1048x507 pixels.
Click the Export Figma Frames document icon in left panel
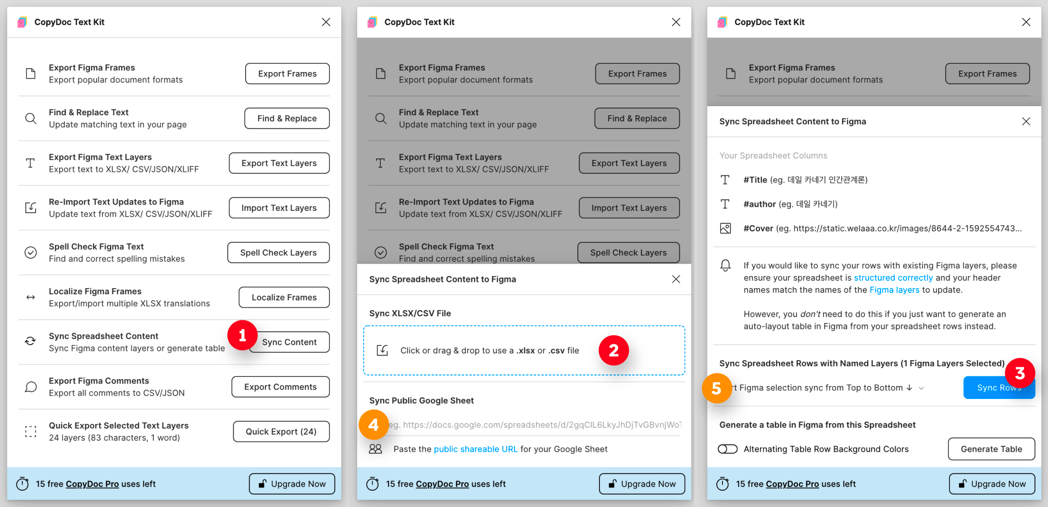tap(31, 73)
